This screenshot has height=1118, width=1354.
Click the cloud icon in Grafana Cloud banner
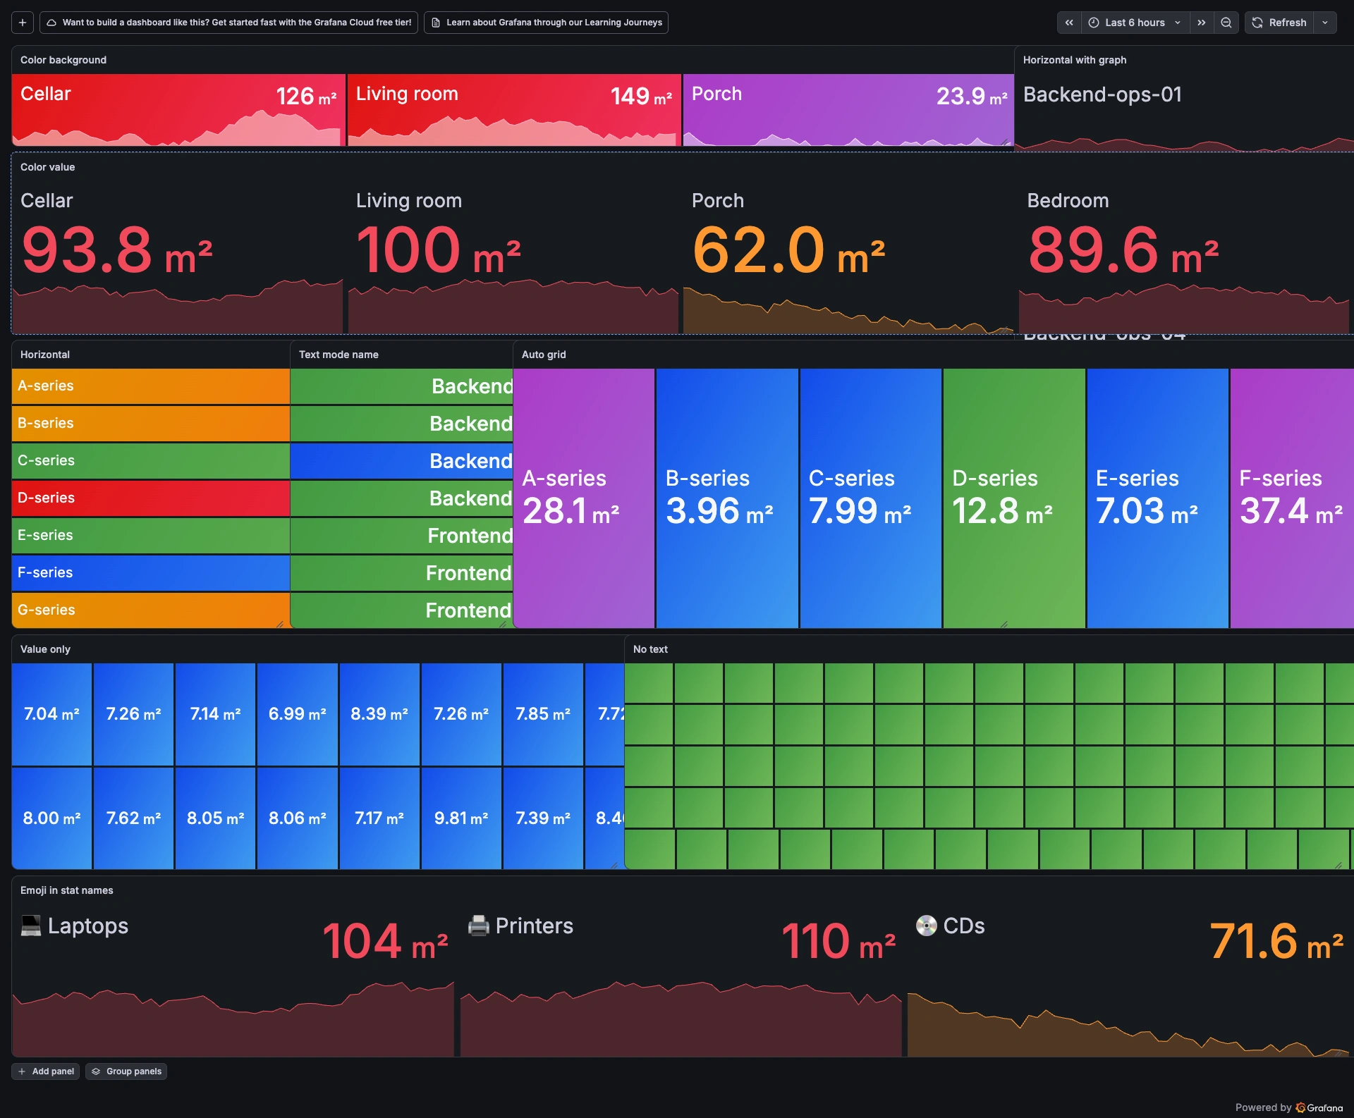click(x=51, y=23)
